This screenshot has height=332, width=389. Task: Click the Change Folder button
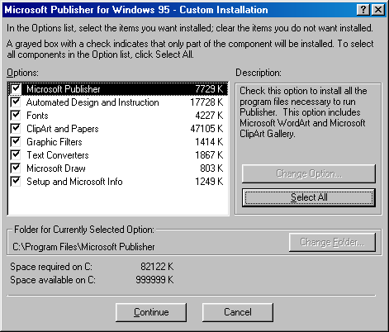pos(332,242)
